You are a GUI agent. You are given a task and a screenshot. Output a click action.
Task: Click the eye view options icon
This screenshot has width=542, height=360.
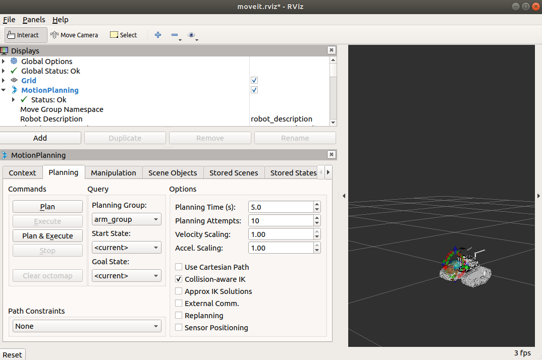[191, 35]
